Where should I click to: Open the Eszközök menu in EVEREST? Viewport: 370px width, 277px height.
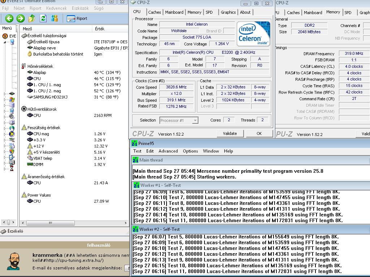click(80, 8)
